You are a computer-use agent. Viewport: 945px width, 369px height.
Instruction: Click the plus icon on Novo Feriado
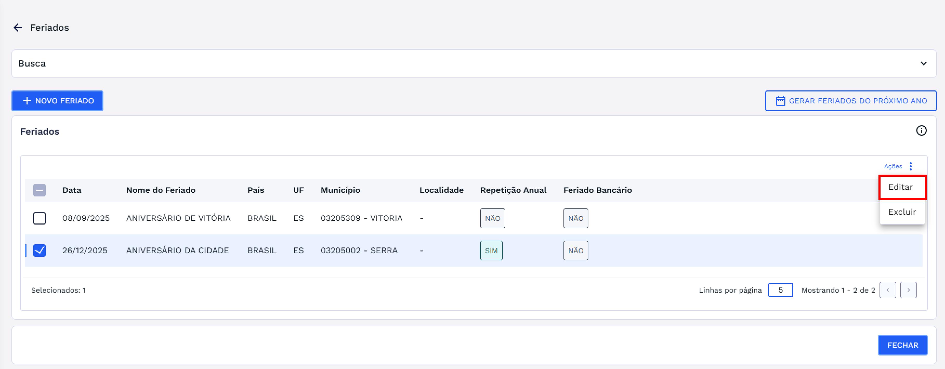27,101
